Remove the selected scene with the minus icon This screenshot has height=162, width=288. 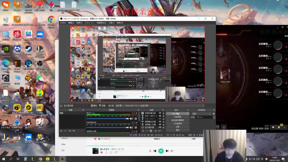click(x=65, y=131)
